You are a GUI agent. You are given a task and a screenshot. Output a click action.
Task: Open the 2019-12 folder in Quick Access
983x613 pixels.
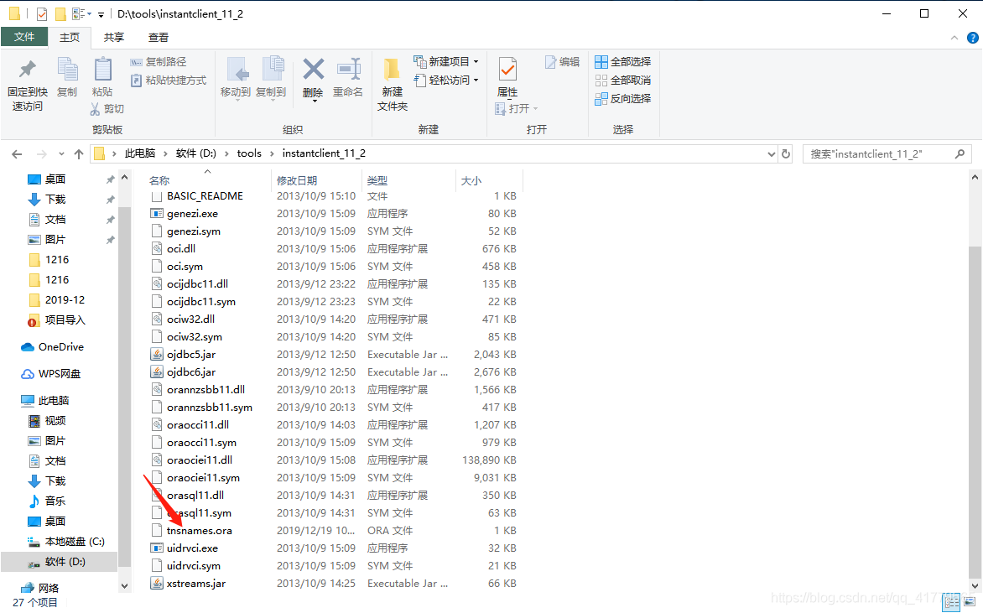65,299
